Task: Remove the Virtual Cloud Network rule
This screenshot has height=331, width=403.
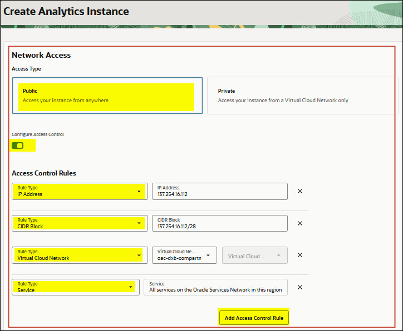Action: click(299, 255)
